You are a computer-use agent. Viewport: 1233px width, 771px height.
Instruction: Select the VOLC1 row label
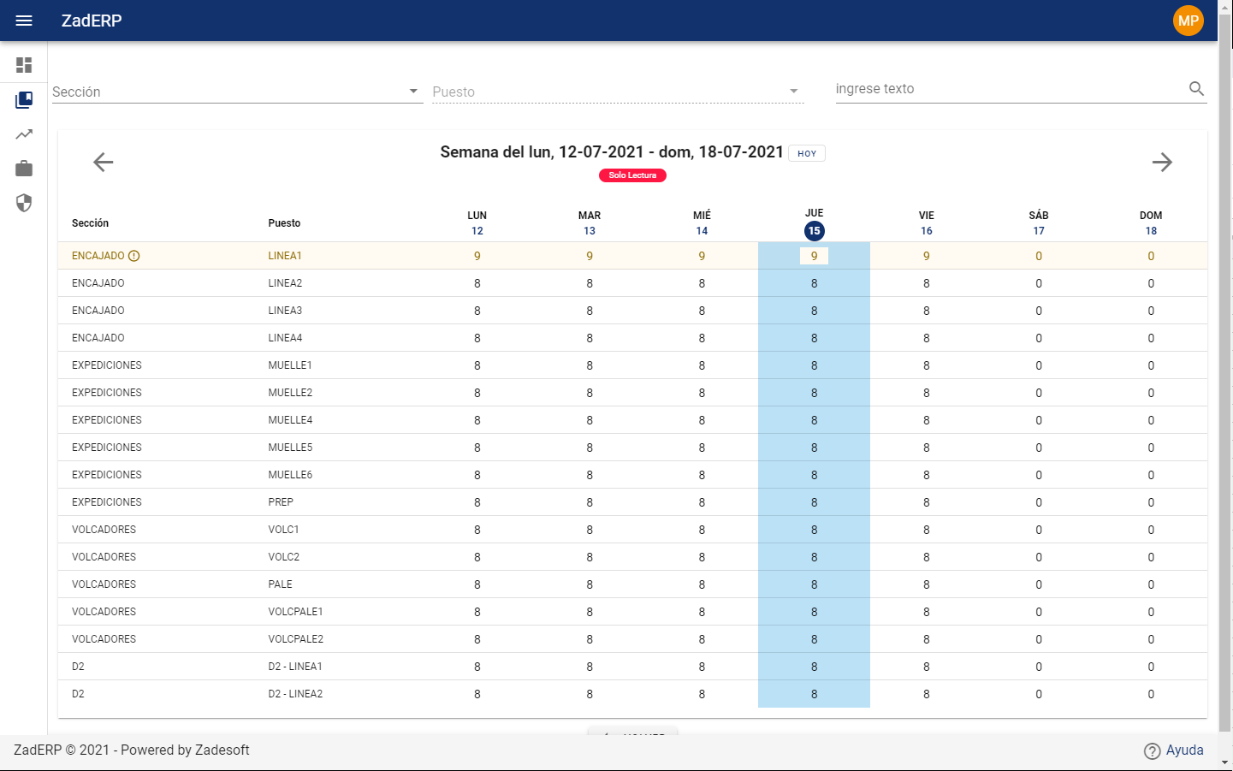(283, 530)
